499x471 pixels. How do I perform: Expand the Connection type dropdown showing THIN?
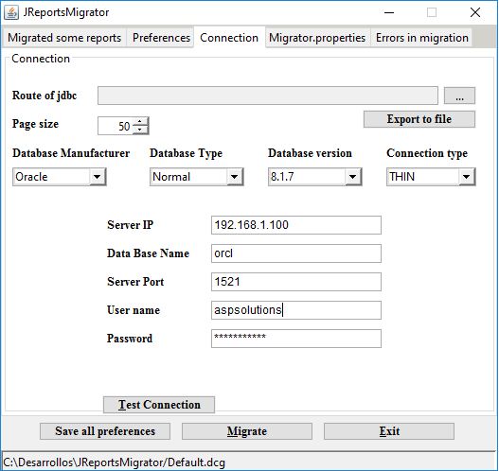coord(431,177)
